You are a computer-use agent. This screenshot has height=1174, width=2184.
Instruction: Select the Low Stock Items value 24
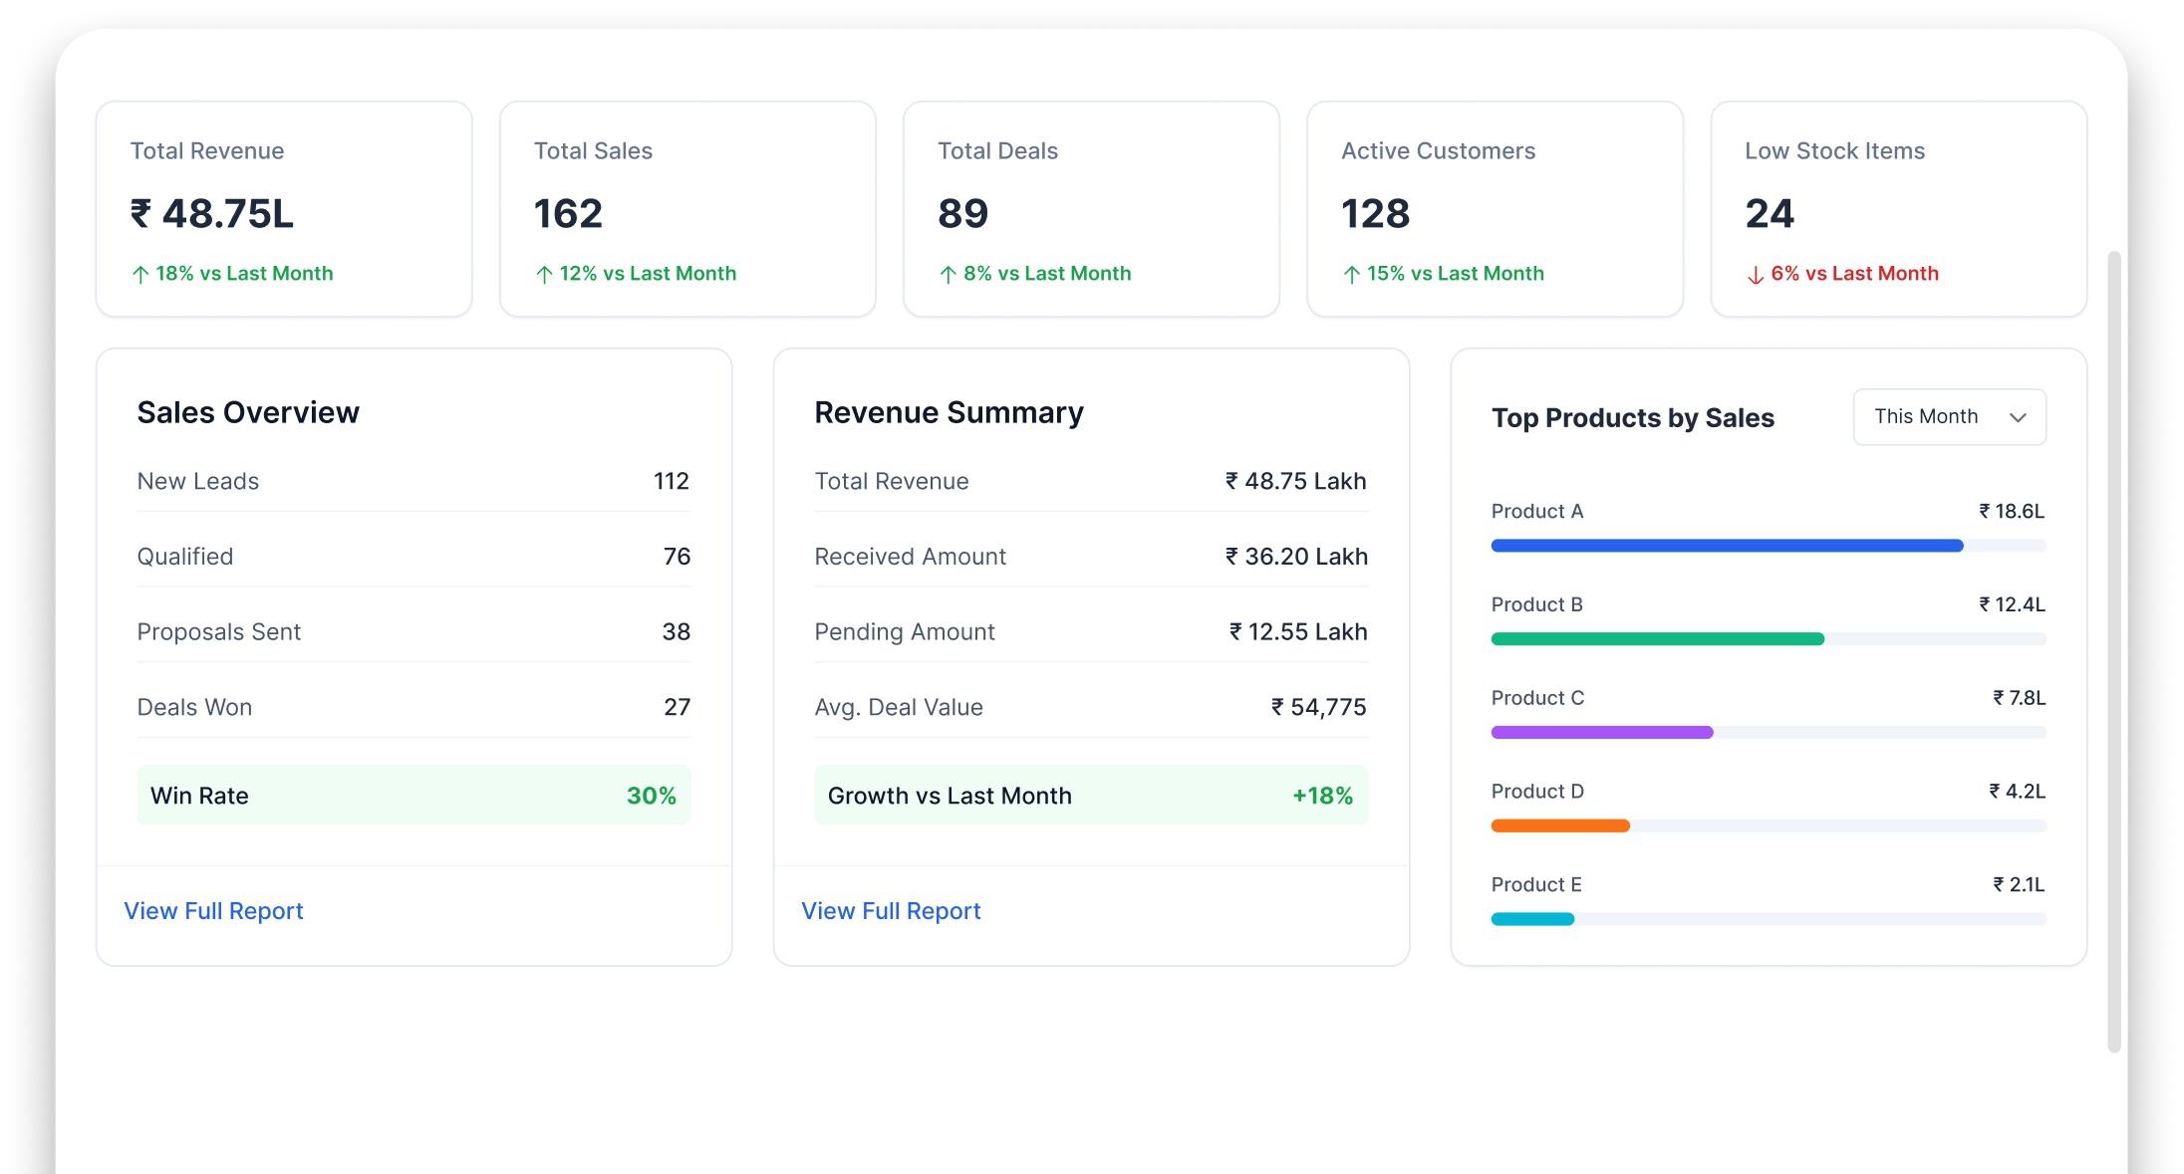click(x=1770, y=214)
